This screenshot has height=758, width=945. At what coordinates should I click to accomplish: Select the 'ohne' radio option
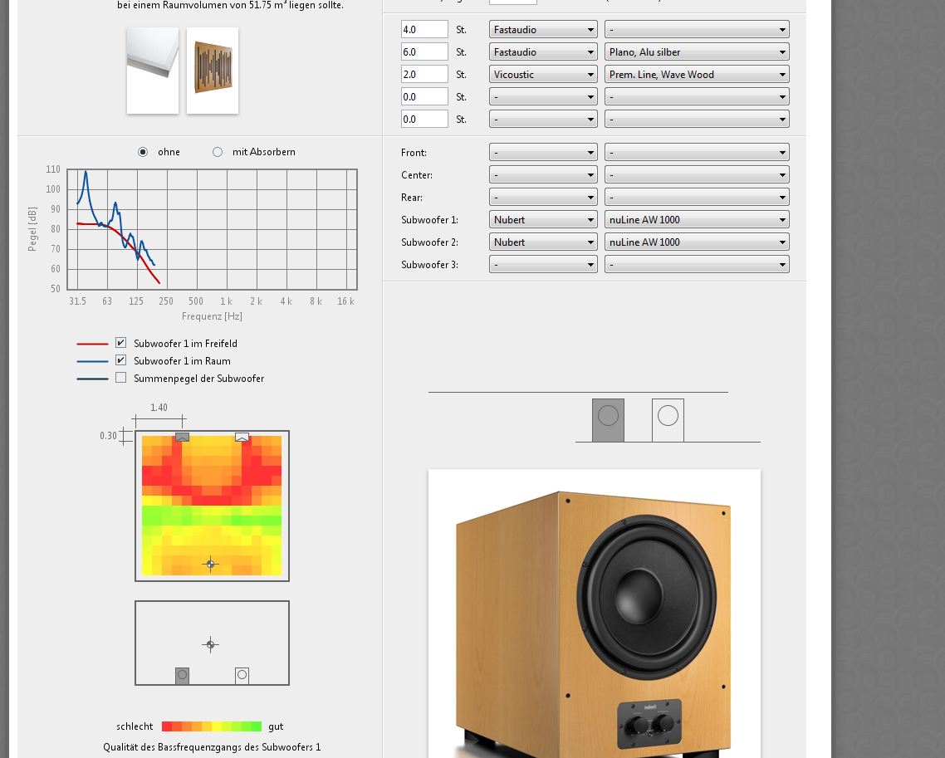143,152
